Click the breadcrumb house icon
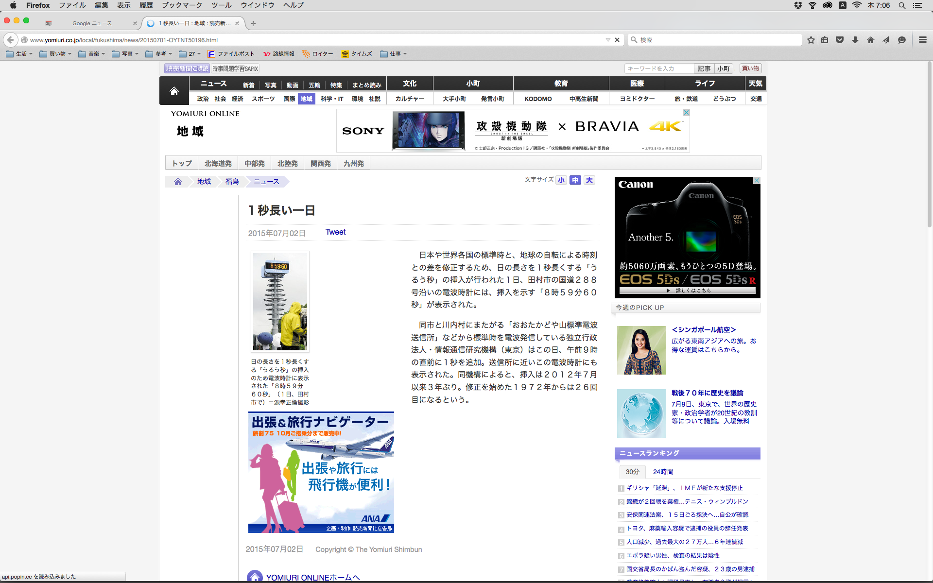The height and width of the screenshot is (583, 933). pos(178,182)
